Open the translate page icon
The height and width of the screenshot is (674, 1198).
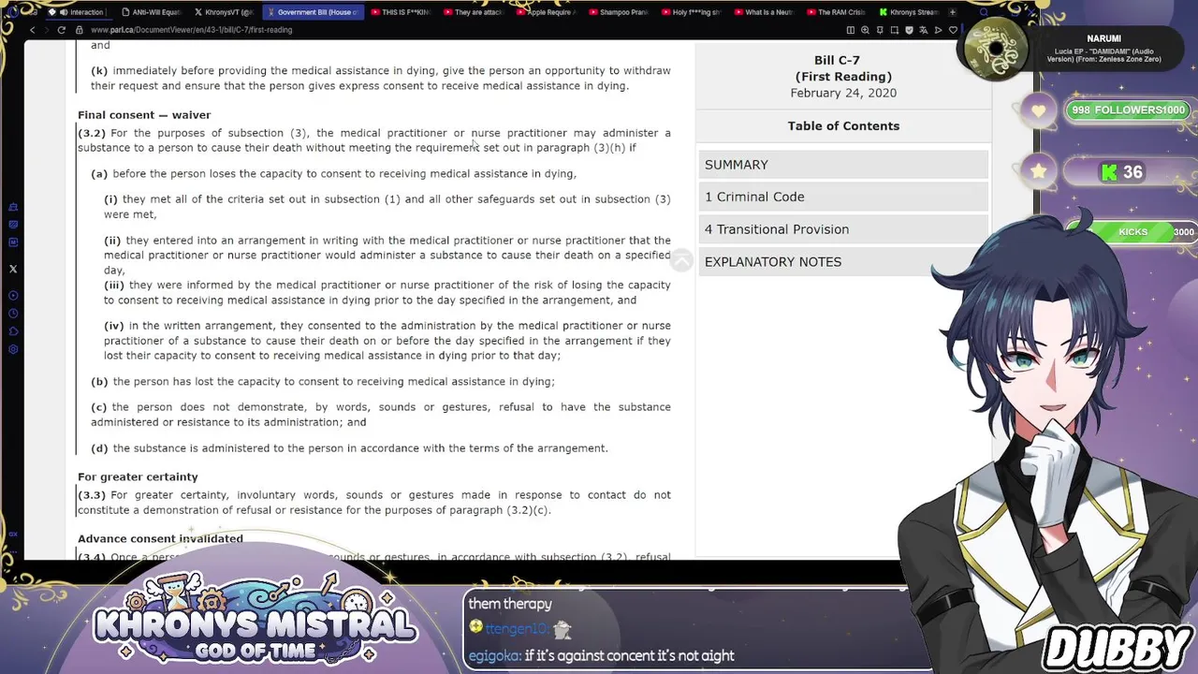[924, 30]
